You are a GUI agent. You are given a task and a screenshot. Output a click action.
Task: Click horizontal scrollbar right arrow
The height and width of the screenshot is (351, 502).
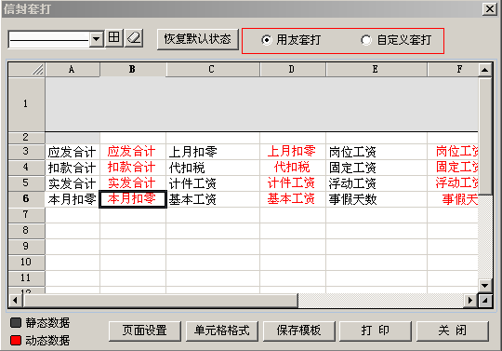[470, 301]
